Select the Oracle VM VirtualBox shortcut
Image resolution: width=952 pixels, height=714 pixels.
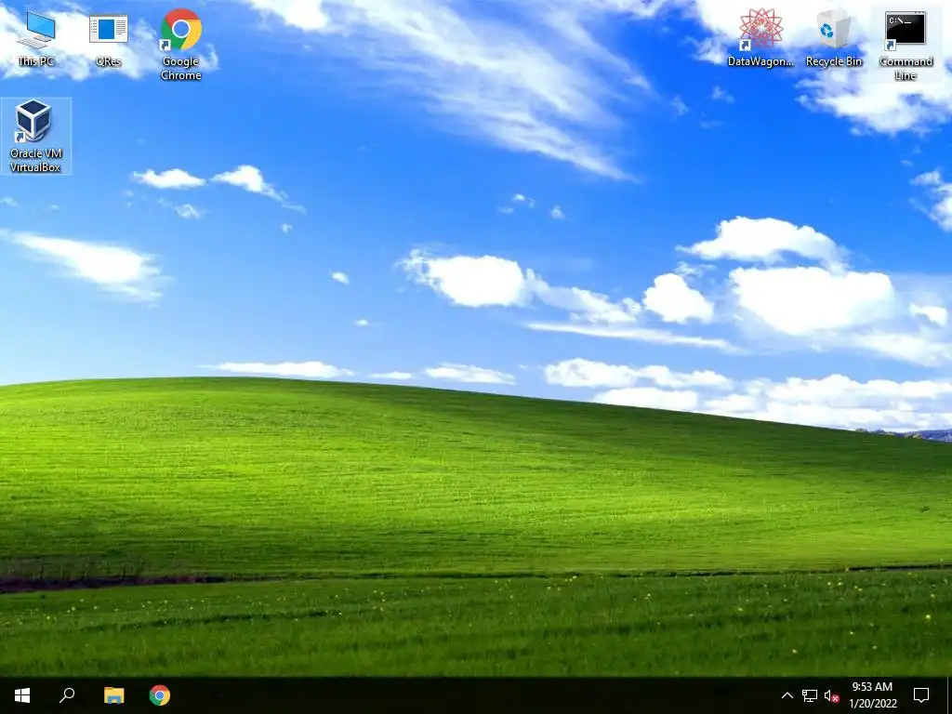[36, 136]
